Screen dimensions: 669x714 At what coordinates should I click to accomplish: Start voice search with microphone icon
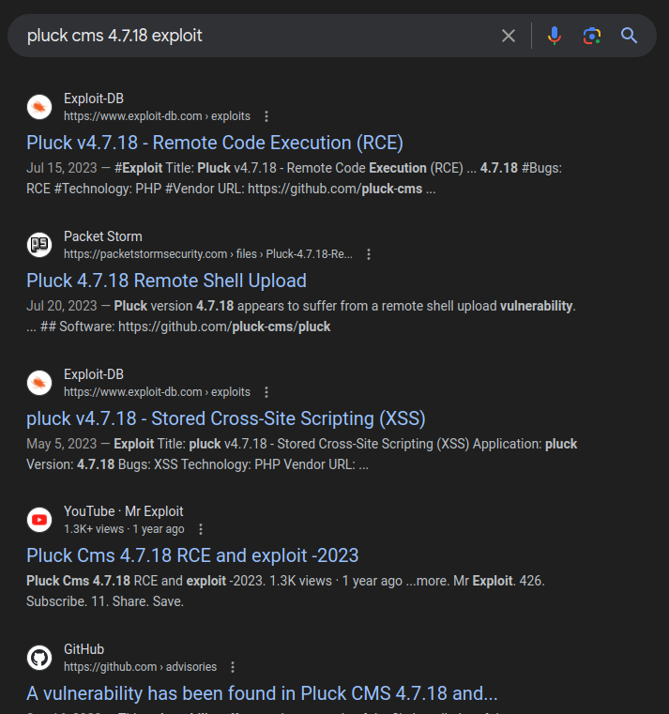[x=555, y=36]
